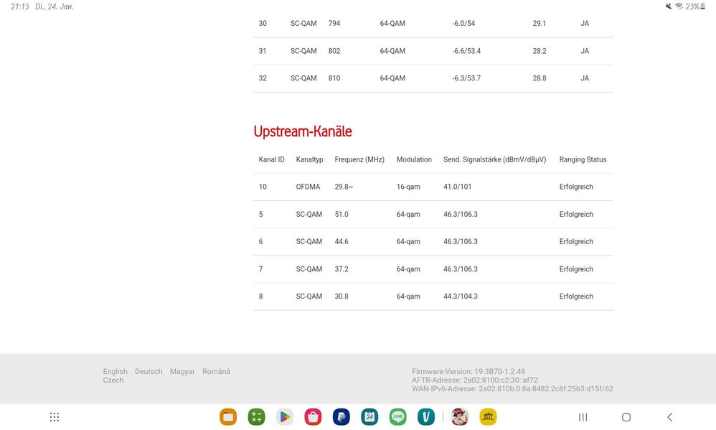Select the 16-qam modulation cell
The image size is (716, 430).
coord(408,187)
